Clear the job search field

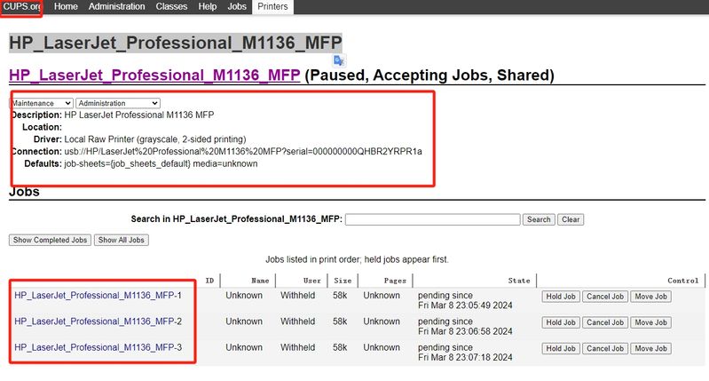point(570,219)
